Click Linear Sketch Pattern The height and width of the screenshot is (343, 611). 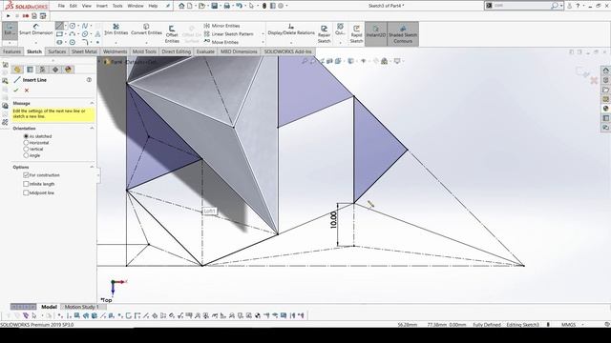228,34
